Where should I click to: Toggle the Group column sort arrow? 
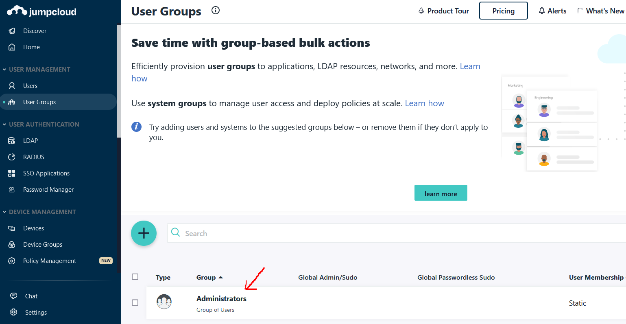point(221,277)
